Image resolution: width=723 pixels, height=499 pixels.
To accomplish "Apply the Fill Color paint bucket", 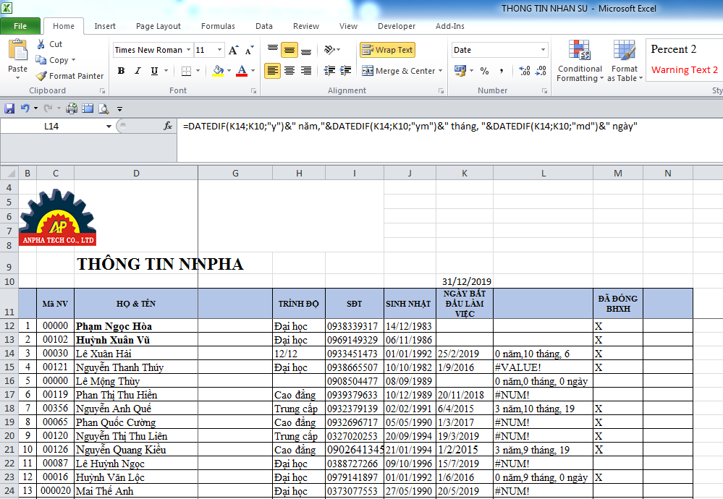I will click(x=218, y=71).
